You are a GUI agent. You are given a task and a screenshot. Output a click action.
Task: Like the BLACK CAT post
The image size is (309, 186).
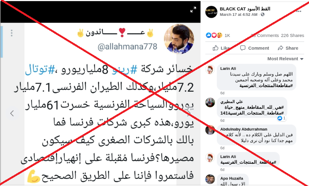click(221, 48)
